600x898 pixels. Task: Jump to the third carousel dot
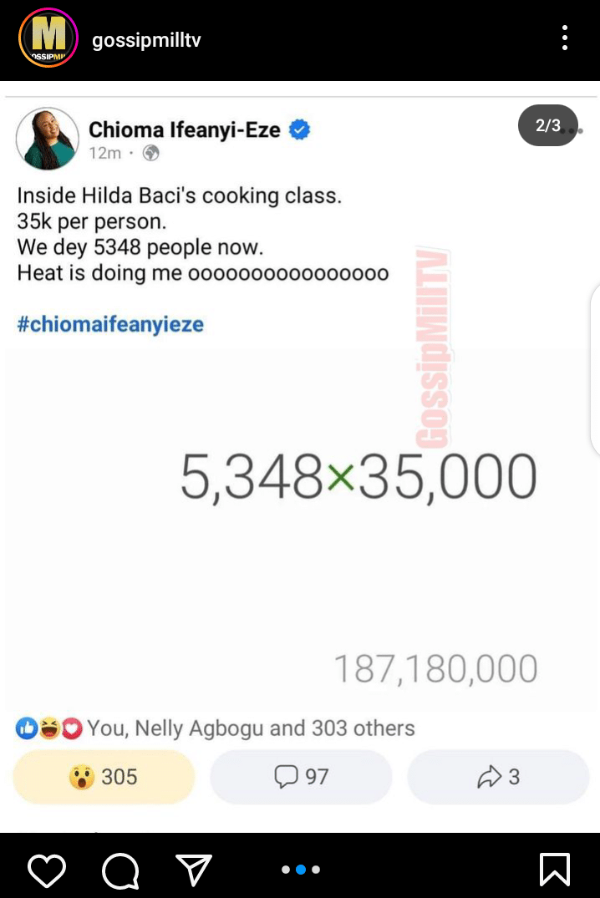pos(316,870)
